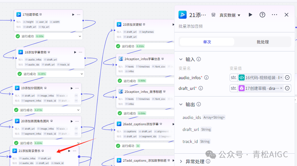Click the draft_url value field
Screen dimensions: 297x166
click(x=260, y=88)
